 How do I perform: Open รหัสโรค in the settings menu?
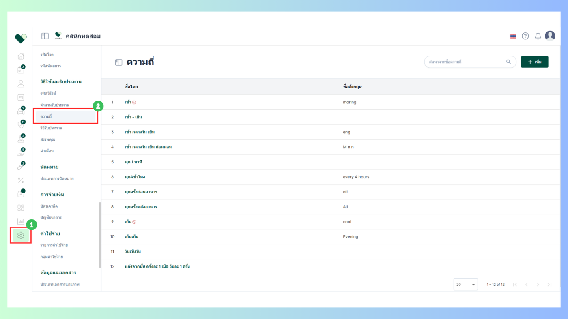47,54
